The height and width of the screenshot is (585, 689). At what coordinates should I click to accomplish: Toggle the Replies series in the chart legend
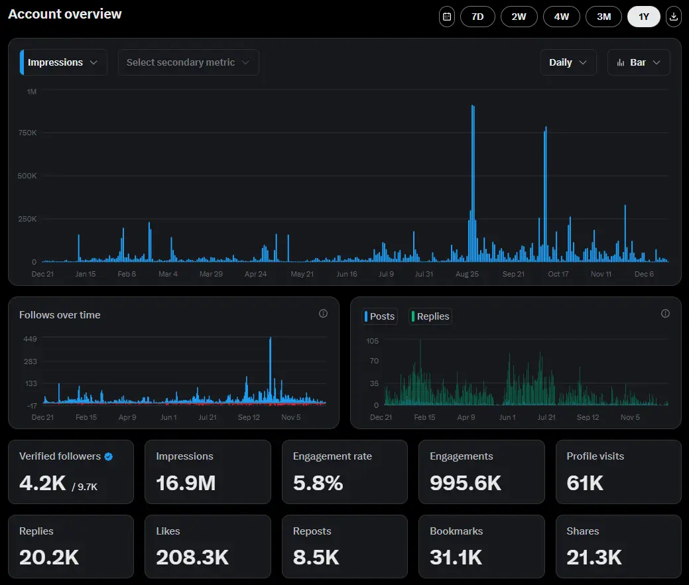[x=430, y=316]
